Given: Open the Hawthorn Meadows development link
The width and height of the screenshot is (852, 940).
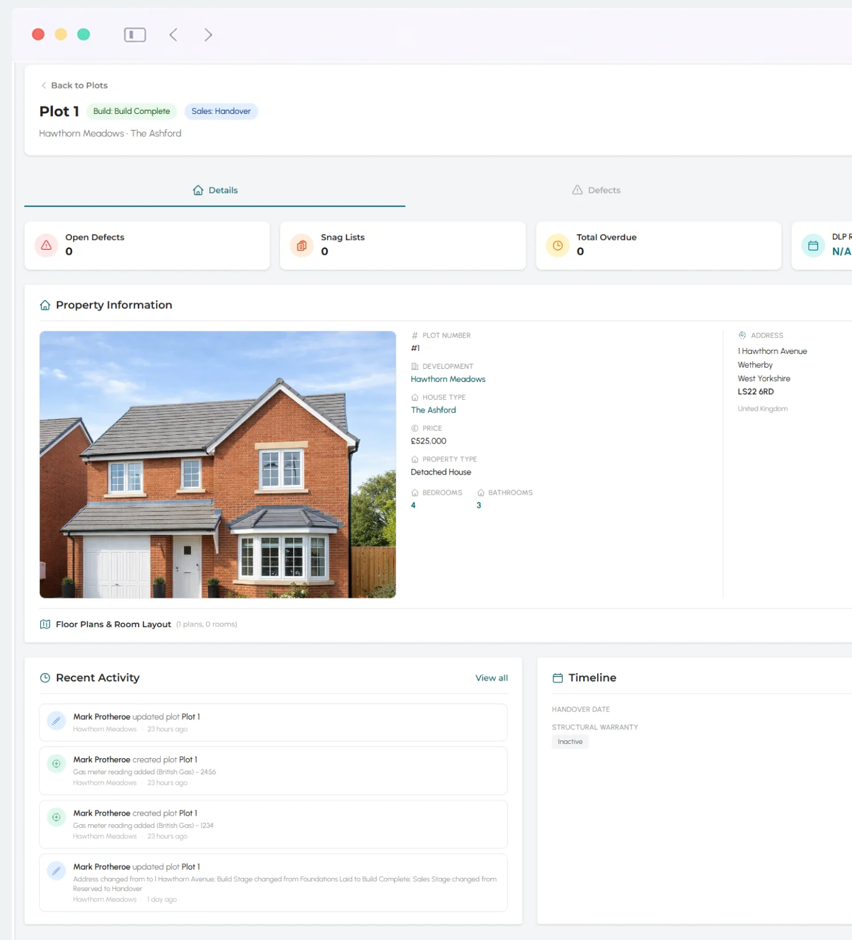Looking at the screenshot, I should coord(448,379).
